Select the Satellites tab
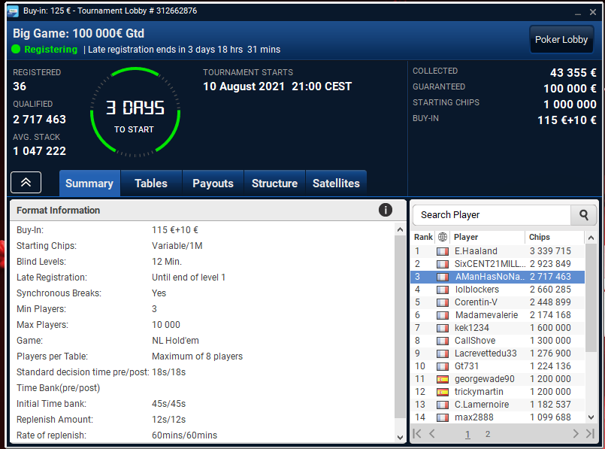 [x=335, y=183]
